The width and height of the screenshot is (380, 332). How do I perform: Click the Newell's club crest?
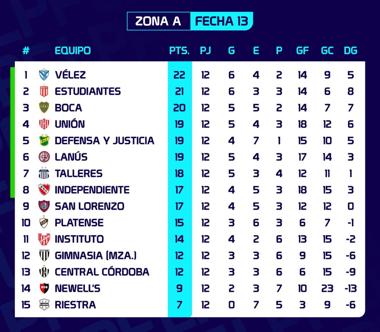[44, 288]
